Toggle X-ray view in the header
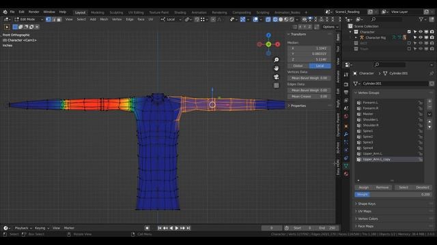The width and height of the screenshot is (437, 245). tap(268, 20)
